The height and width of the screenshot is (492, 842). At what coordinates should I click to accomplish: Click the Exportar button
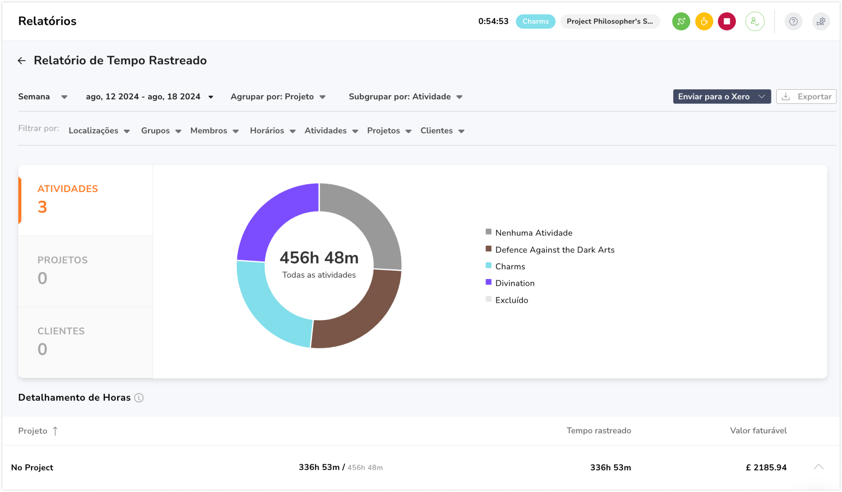[x=806, y=96]
